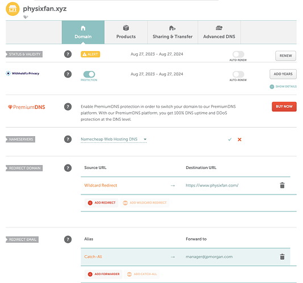Click the Redirect Domain help question icon
This screenshot has height=283, width=303.
[x=68, y=168]
